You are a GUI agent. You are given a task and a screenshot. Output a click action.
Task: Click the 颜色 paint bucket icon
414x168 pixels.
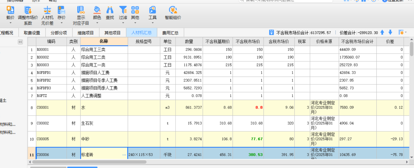coord(97,10)
